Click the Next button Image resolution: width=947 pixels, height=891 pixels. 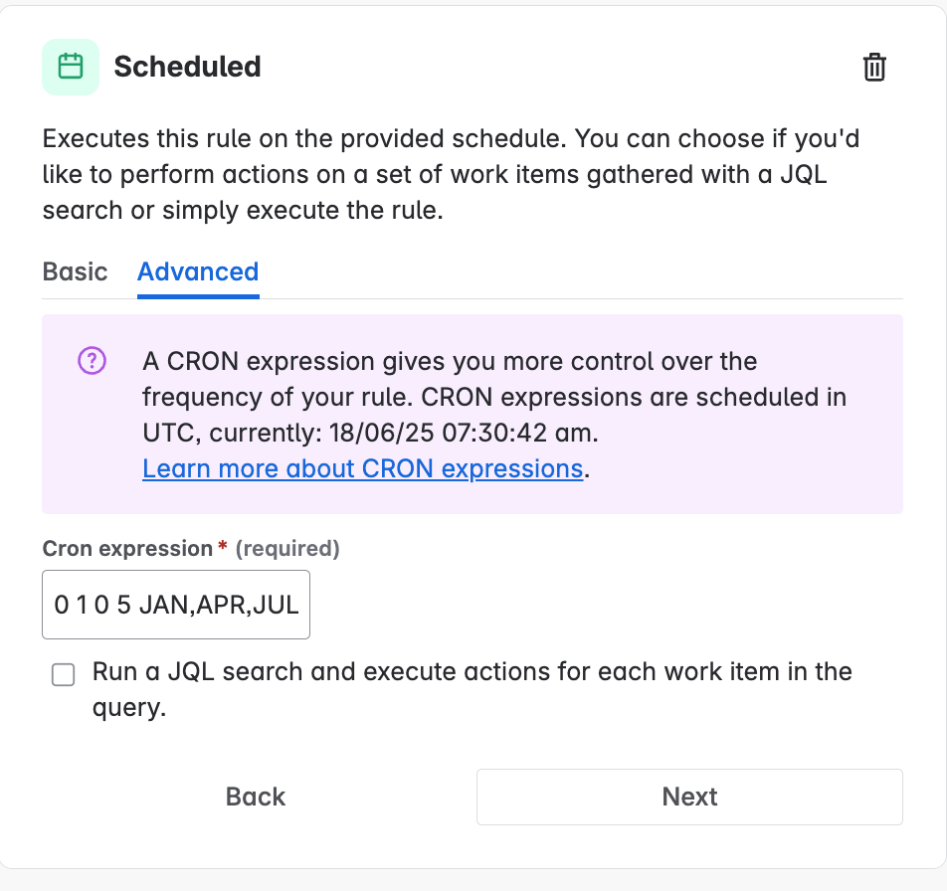click(x=689, y=797)
